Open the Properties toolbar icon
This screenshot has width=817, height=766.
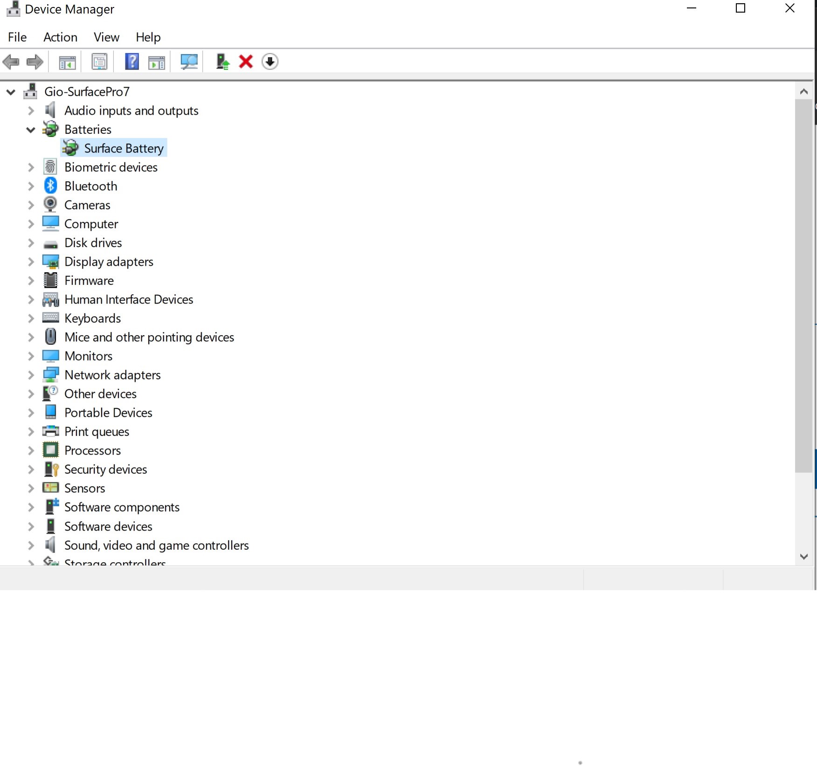[x=99, y=62]
